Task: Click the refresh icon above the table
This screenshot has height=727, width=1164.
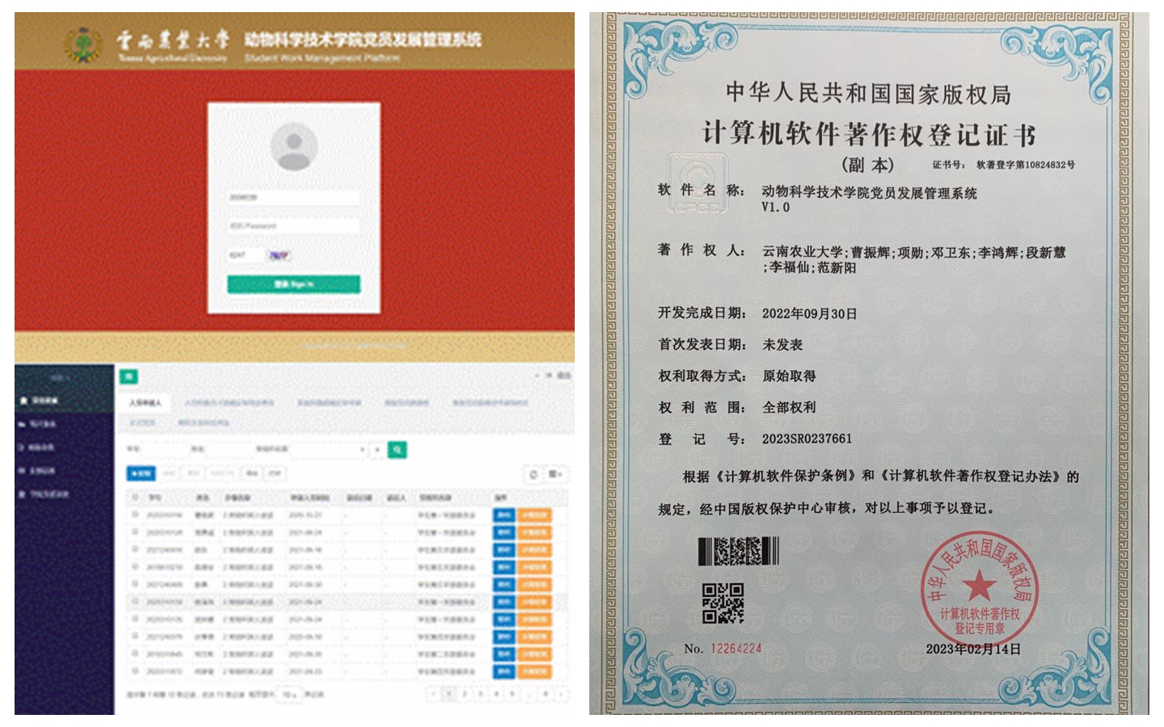Action: [x=533, y=475]
